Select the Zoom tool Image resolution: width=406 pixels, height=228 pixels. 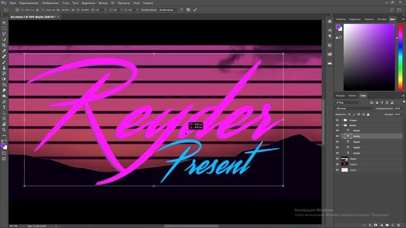pyautogui.click(x=4, y=130)
